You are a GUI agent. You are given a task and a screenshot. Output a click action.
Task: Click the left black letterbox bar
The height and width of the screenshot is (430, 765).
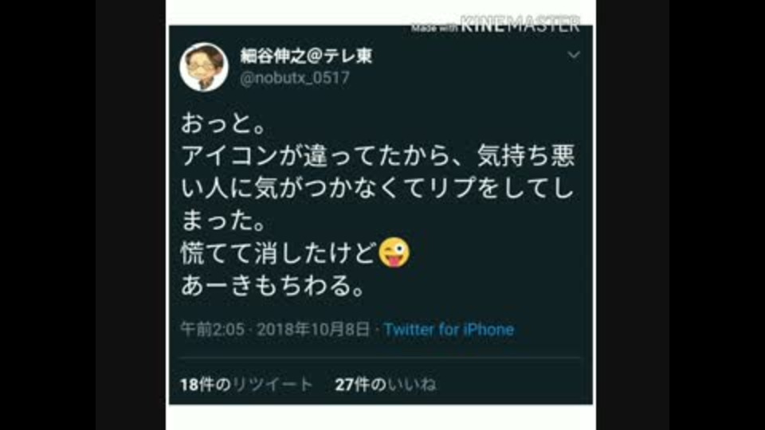tap(131, 215)
